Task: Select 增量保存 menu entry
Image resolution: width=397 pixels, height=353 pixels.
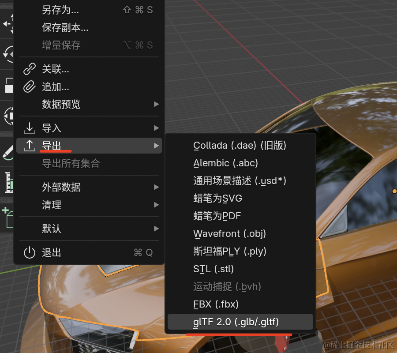Action: [x=89, y=45]
